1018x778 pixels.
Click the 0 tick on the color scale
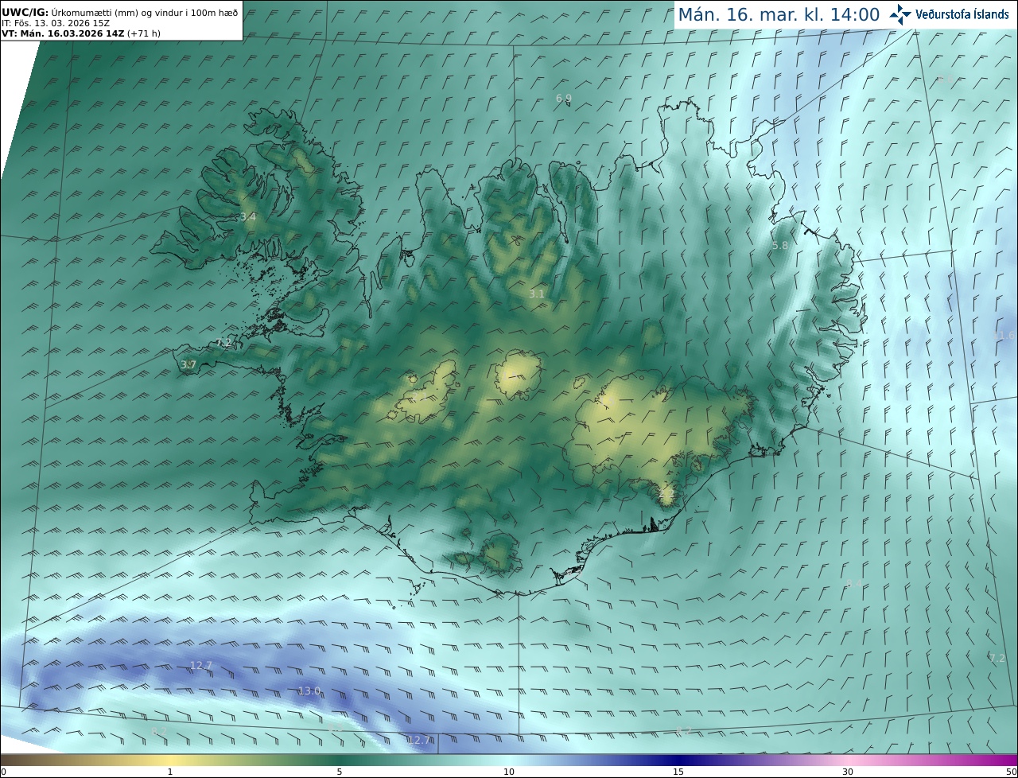(x=3, y=772)
